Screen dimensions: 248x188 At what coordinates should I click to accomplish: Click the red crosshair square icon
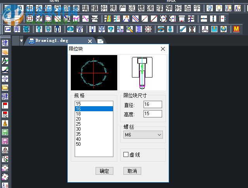29,19
